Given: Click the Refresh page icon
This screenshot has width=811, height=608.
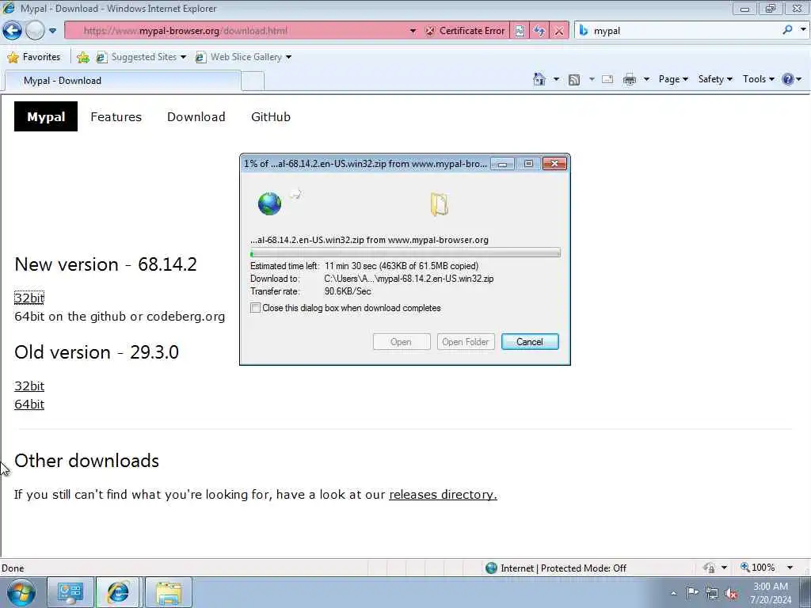Looking at the screenshot, I should (x=539, y=31).
